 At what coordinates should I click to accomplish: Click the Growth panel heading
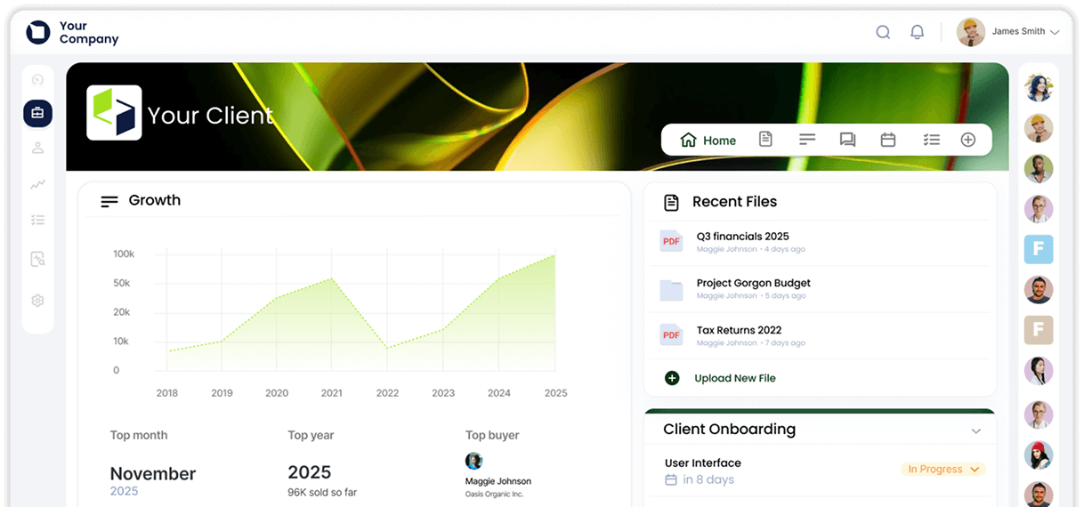tap(155, 200)
